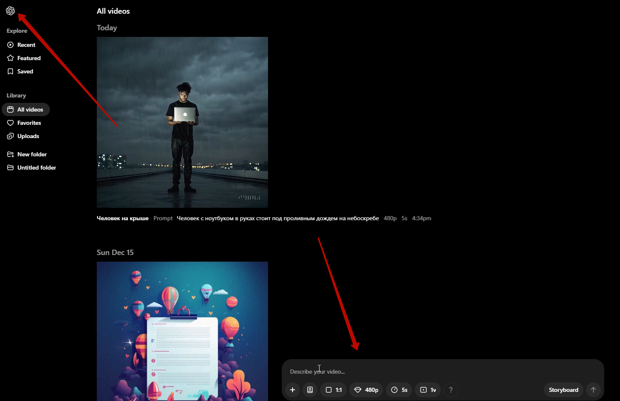Open the 1:1 aspect ratio dropdown
This screenshot has width=620, height=401.
(333, 390)
